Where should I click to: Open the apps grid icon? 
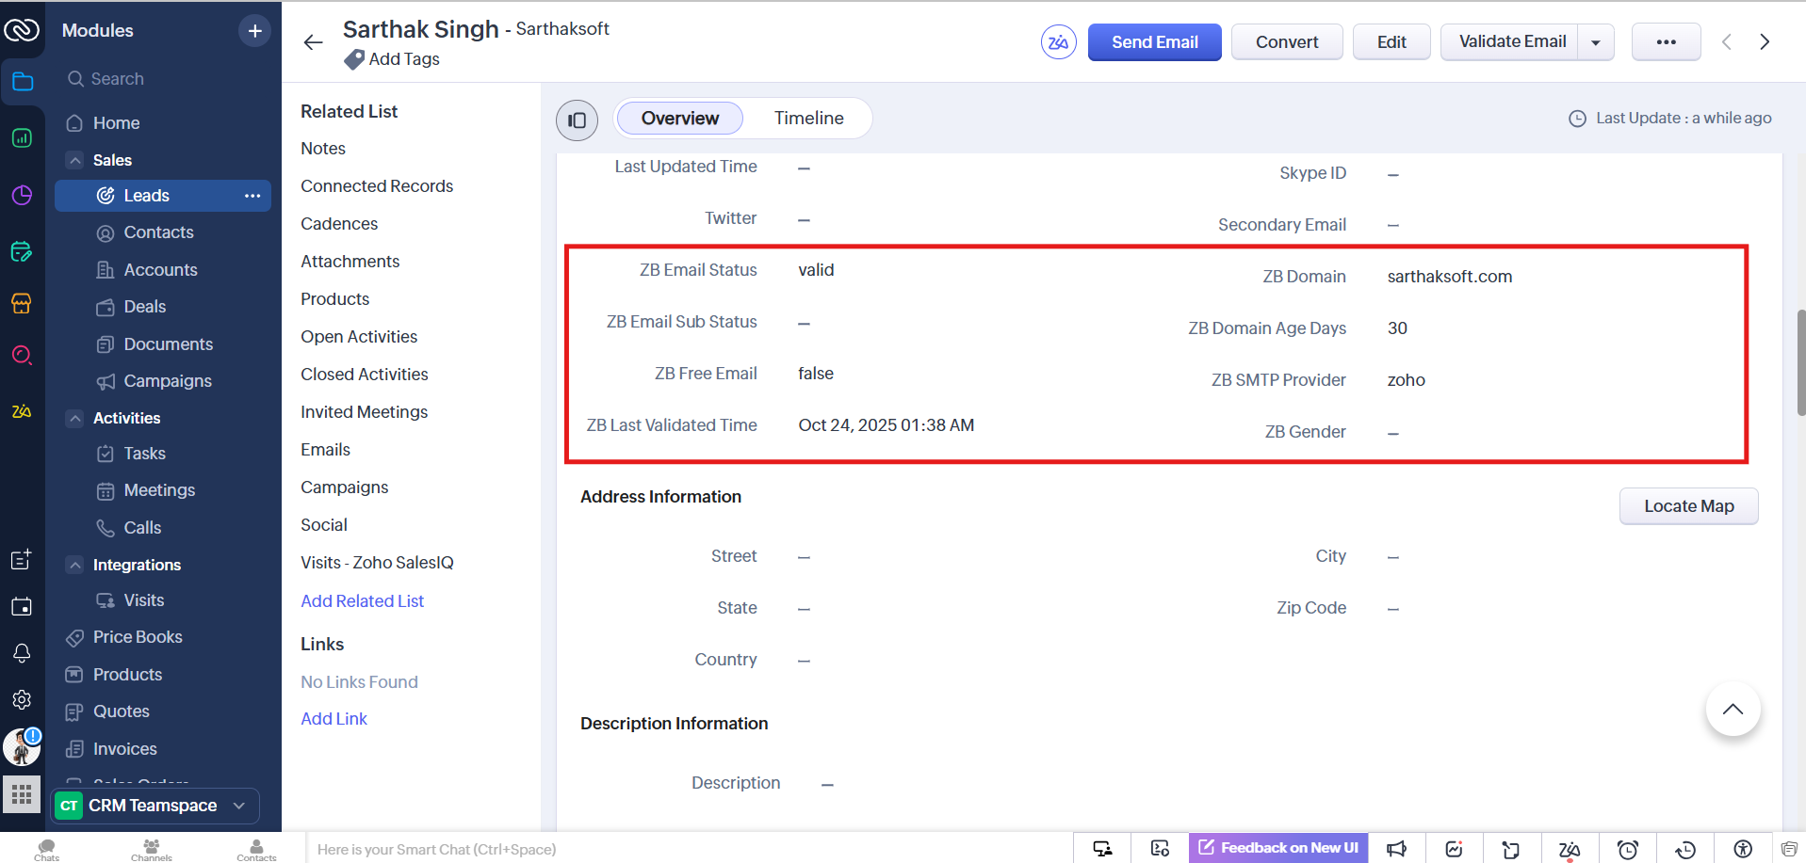tap(22, 794)
